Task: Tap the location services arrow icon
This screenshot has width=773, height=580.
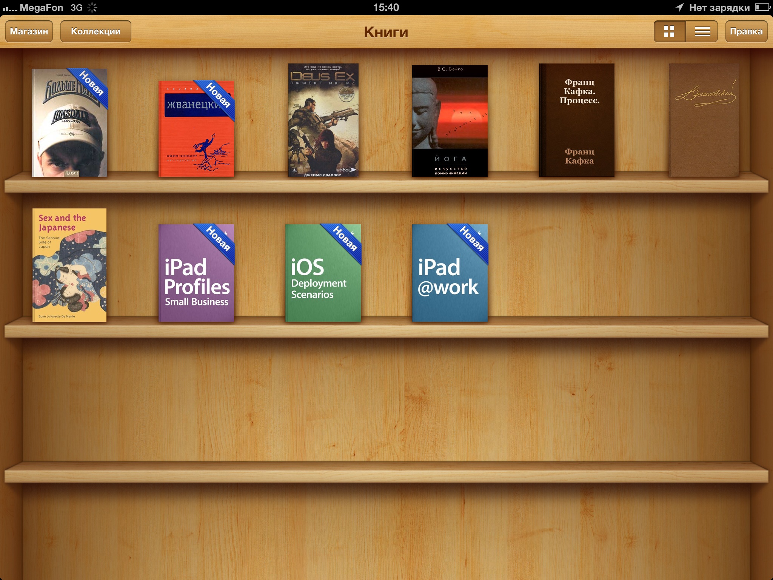Action: [680, 7]
